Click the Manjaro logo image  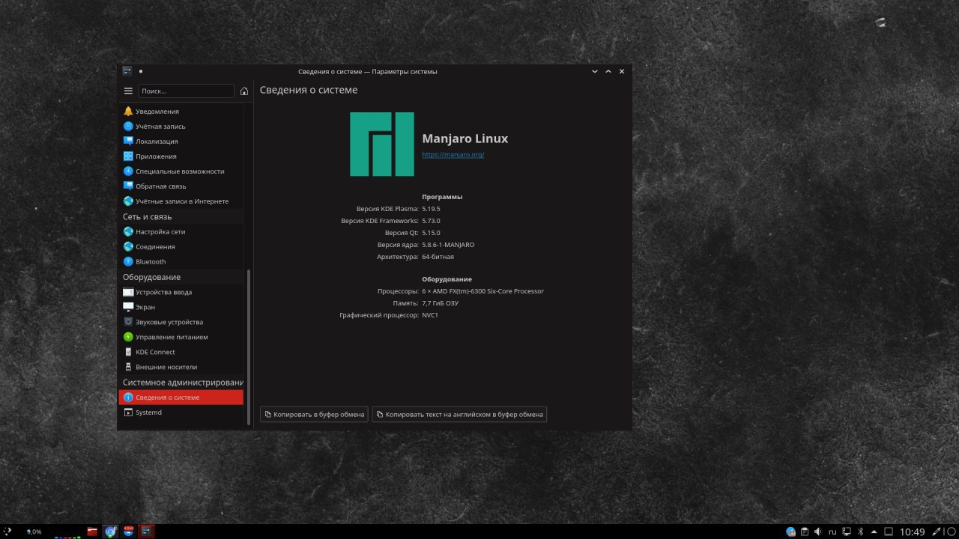tap(382, 144)
